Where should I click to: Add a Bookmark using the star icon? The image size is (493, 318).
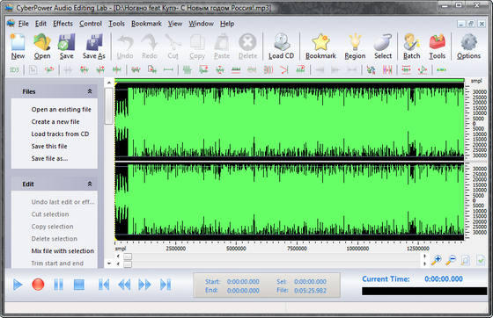320,47
